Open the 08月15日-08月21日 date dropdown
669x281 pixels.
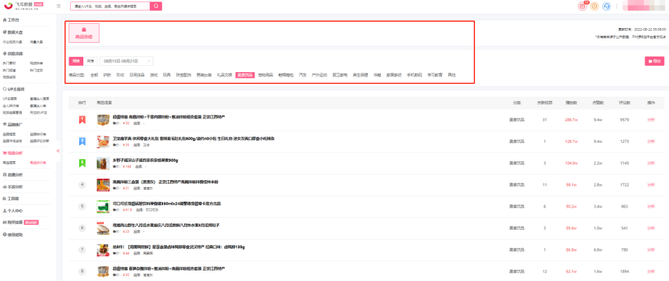126,61
